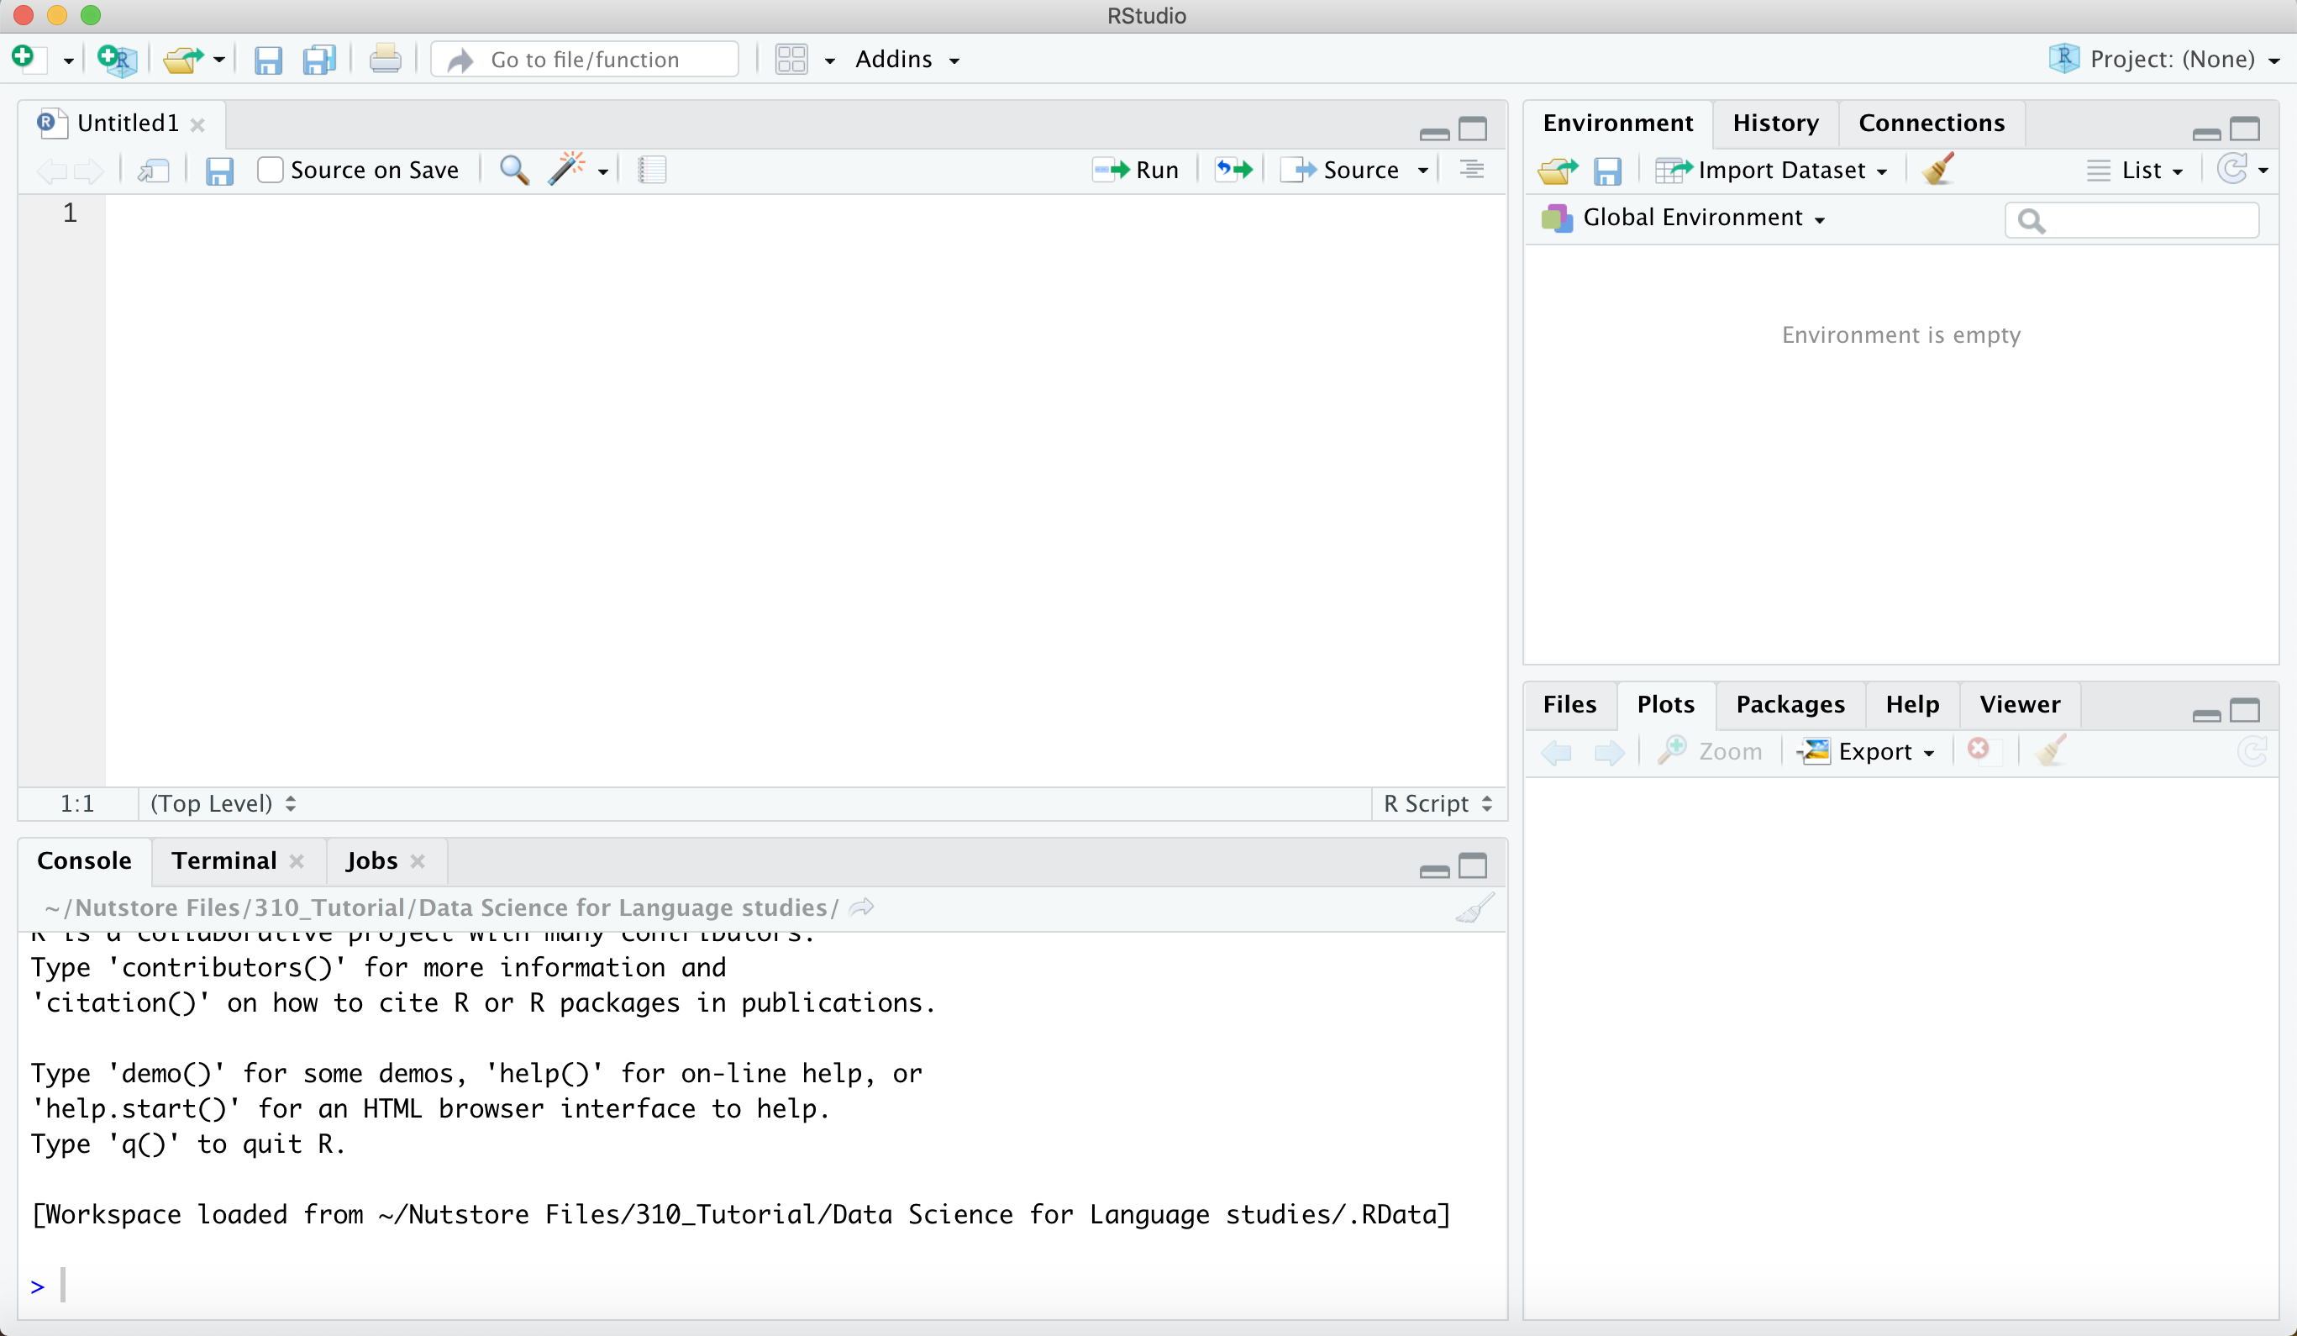This screenshot has height=1336, width=2297.
Task: Switch to the History tab
Action: [1775, 123]
